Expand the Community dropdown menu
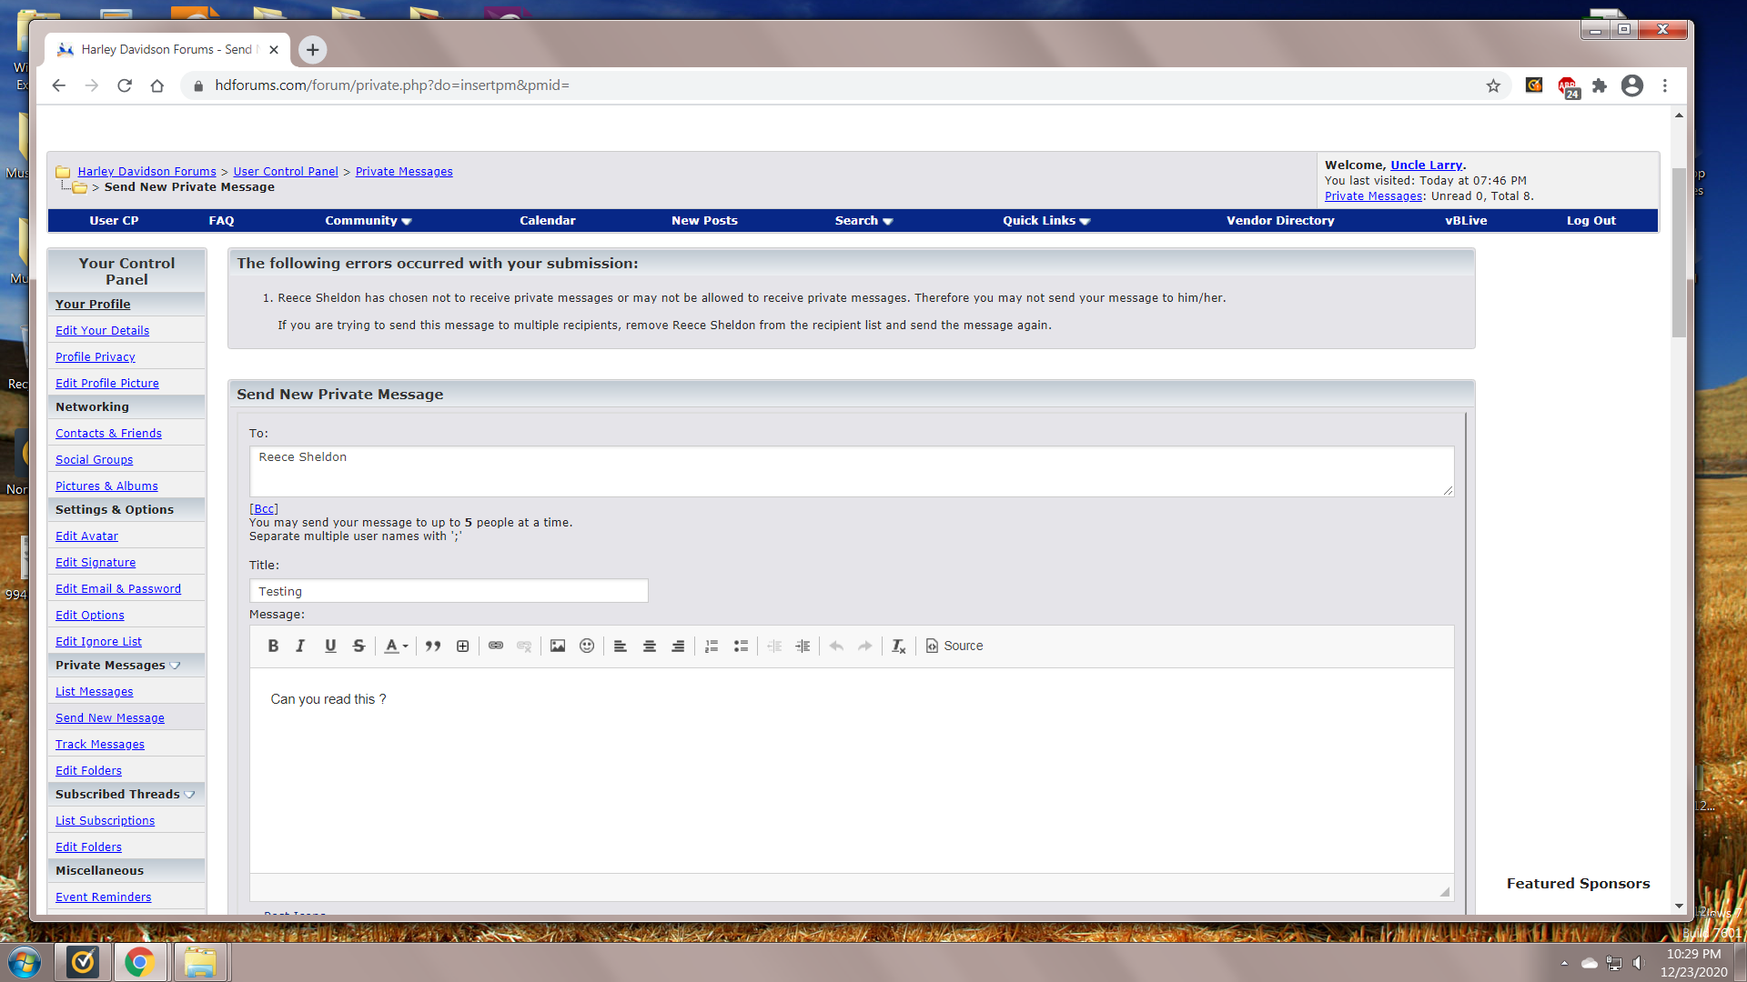The image size is (1747, 982). [369, 221]
